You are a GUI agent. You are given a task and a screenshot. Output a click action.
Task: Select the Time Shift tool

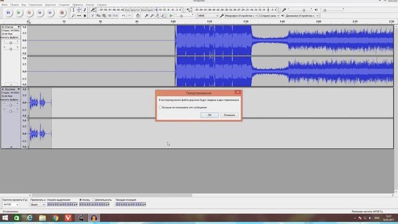click(79, 16)
